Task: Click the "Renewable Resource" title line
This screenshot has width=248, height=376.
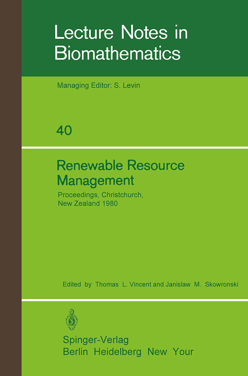Action: coord(121,165)
